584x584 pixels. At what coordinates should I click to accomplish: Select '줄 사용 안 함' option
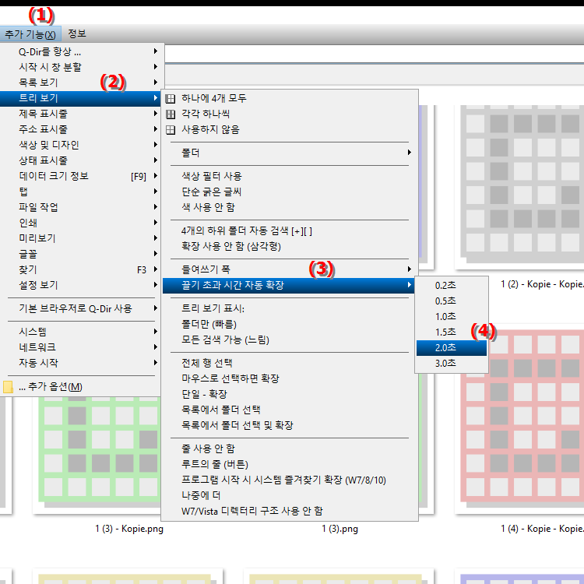tap(290, 449)
